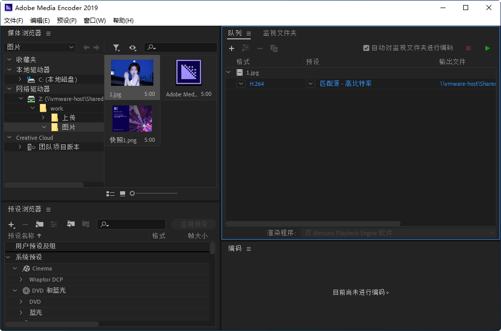Collapse the 系统预设 group
The image size is (501, 331).
(x=8, y=257)
